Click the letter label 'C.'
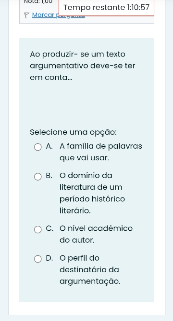Screen dimensions: 173x321 [49, 228]
